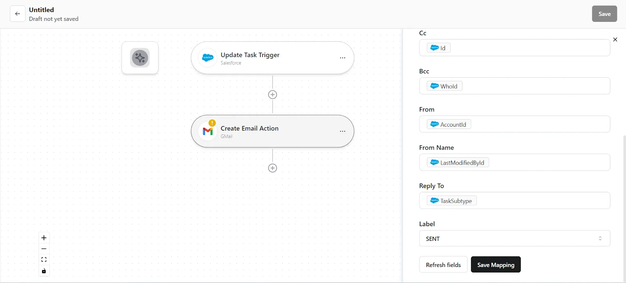The width and height of the screenshot is (626, 283).
Task: Click the AccountId chip in the From field
Action: tap(449, 124)
